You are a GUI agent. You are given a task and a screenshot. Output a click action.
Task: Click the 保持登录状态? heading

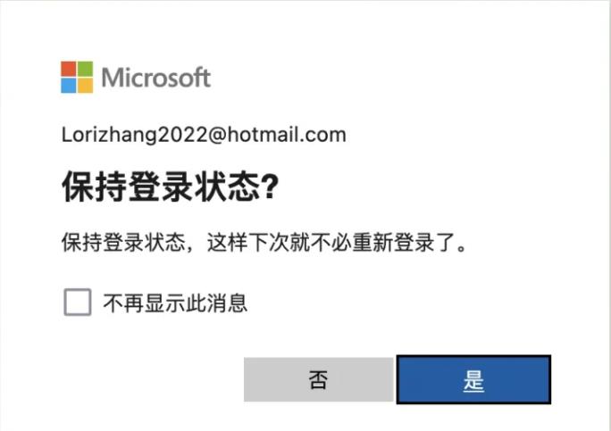[x=171, y=186]
